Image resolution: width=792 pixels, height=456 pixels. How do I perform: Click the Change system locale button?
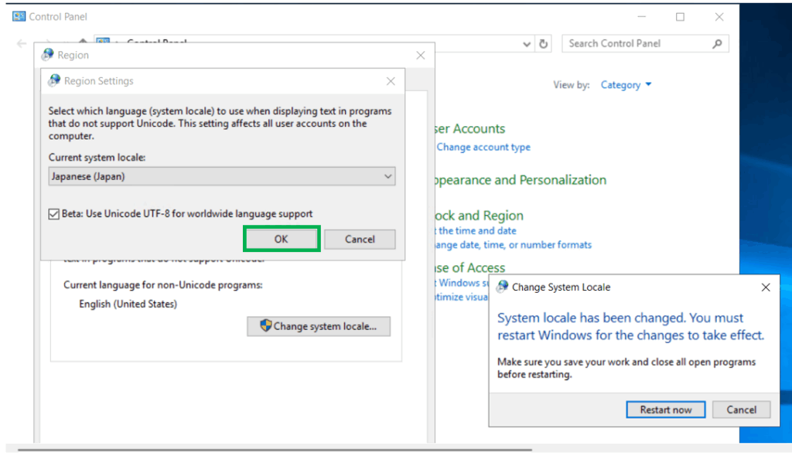tap(319, 326)
